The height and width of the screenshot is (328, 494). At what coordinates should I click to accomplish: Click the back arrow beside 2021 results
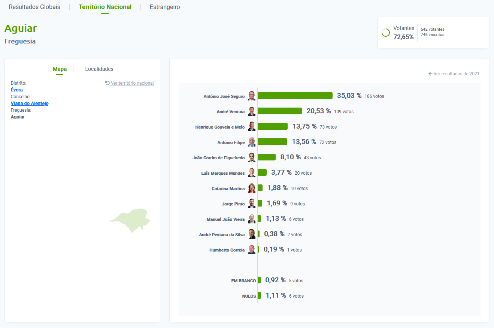pos(430,74)
